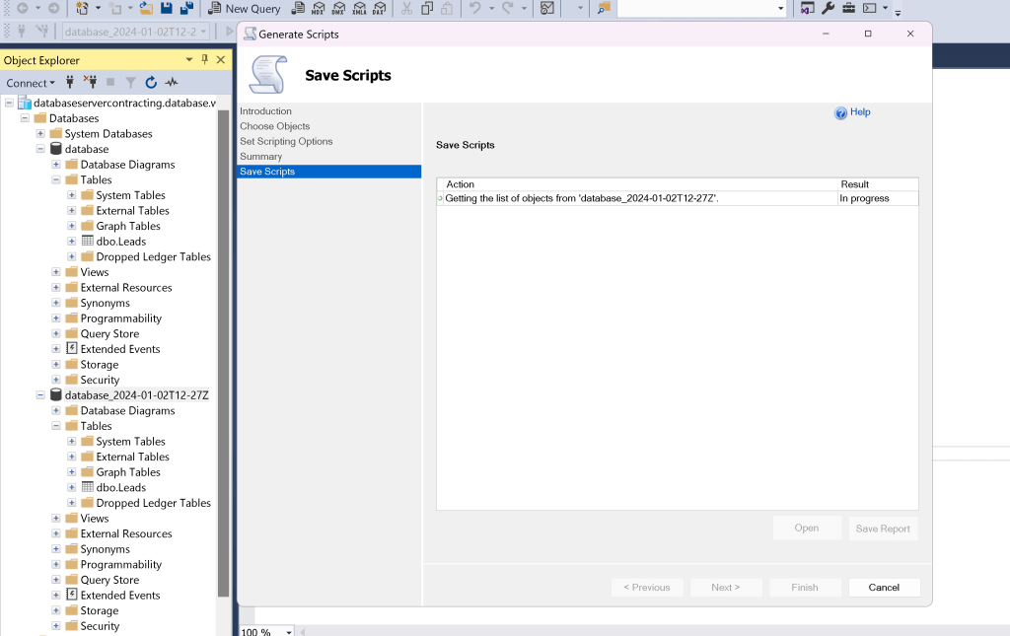Open the Help link in Generate Scripts

pos(860,112)
